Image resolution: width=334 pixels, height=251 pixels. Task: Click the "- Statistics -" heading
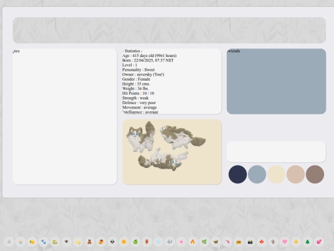[x=132, y=51]
